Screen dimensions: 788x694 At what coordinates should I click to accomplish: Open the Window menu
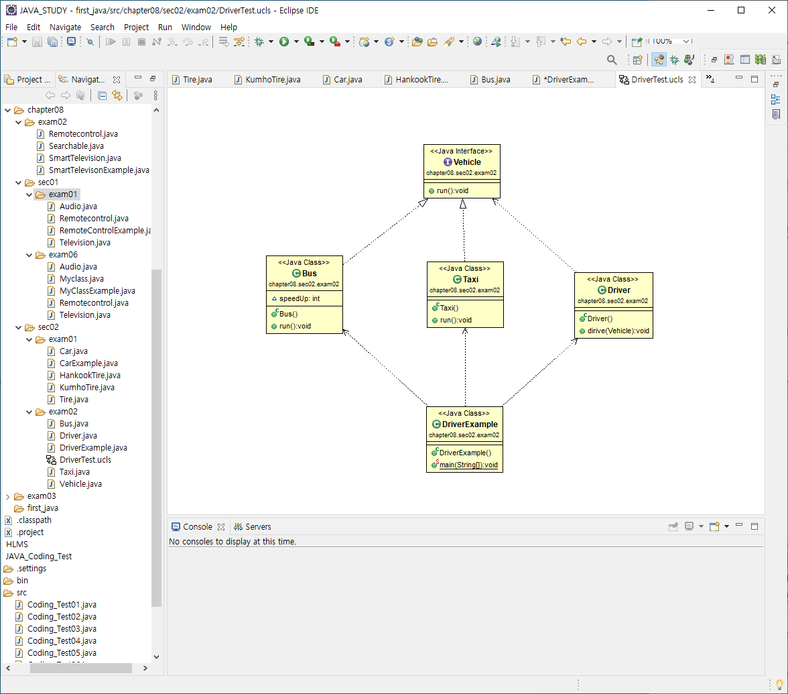(196, 27)
